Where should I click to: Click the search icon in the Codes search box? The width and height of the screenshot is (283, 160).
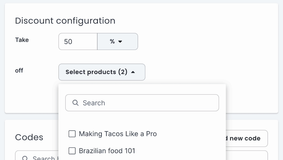click(25, 158)
